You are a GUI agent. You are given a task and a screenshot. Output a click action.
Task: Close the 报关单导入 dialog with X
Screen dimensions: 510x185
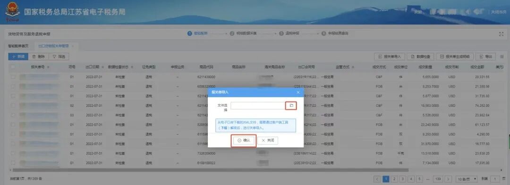[x=298, y=92]
